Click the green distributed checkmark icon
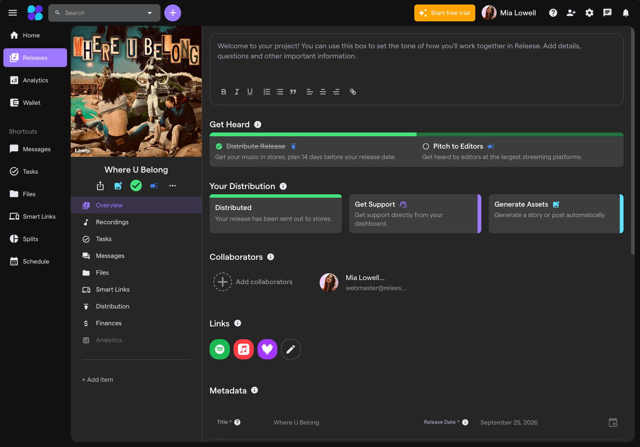The height and width of the screenshot is (447, 640). click(136, 185)
